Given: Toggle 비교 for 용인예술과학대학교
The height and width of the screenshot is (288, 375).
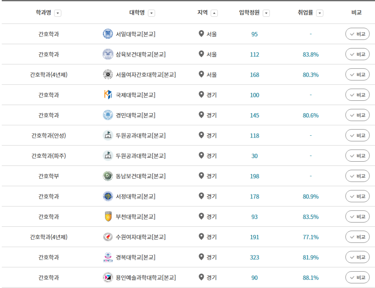Looking at the screenshot, I should (357, 278).
